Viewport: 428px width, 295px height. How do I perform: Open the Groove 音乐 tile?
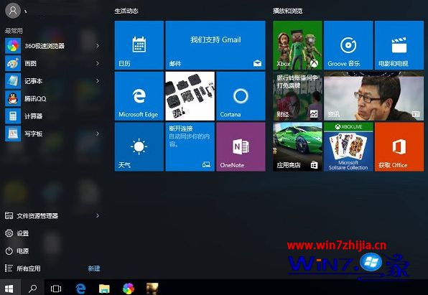[x=348, y=45]
